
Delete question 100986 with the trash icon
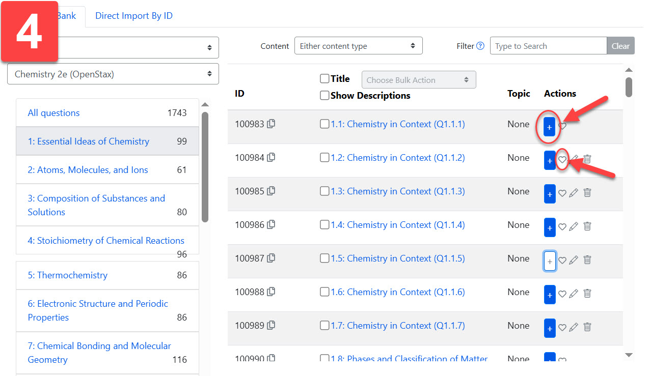587,226
